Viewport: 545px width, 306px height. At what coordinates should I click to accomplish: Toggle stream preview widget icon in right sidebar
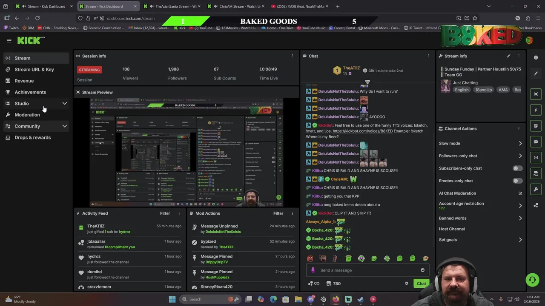click(x=536, y=94)
